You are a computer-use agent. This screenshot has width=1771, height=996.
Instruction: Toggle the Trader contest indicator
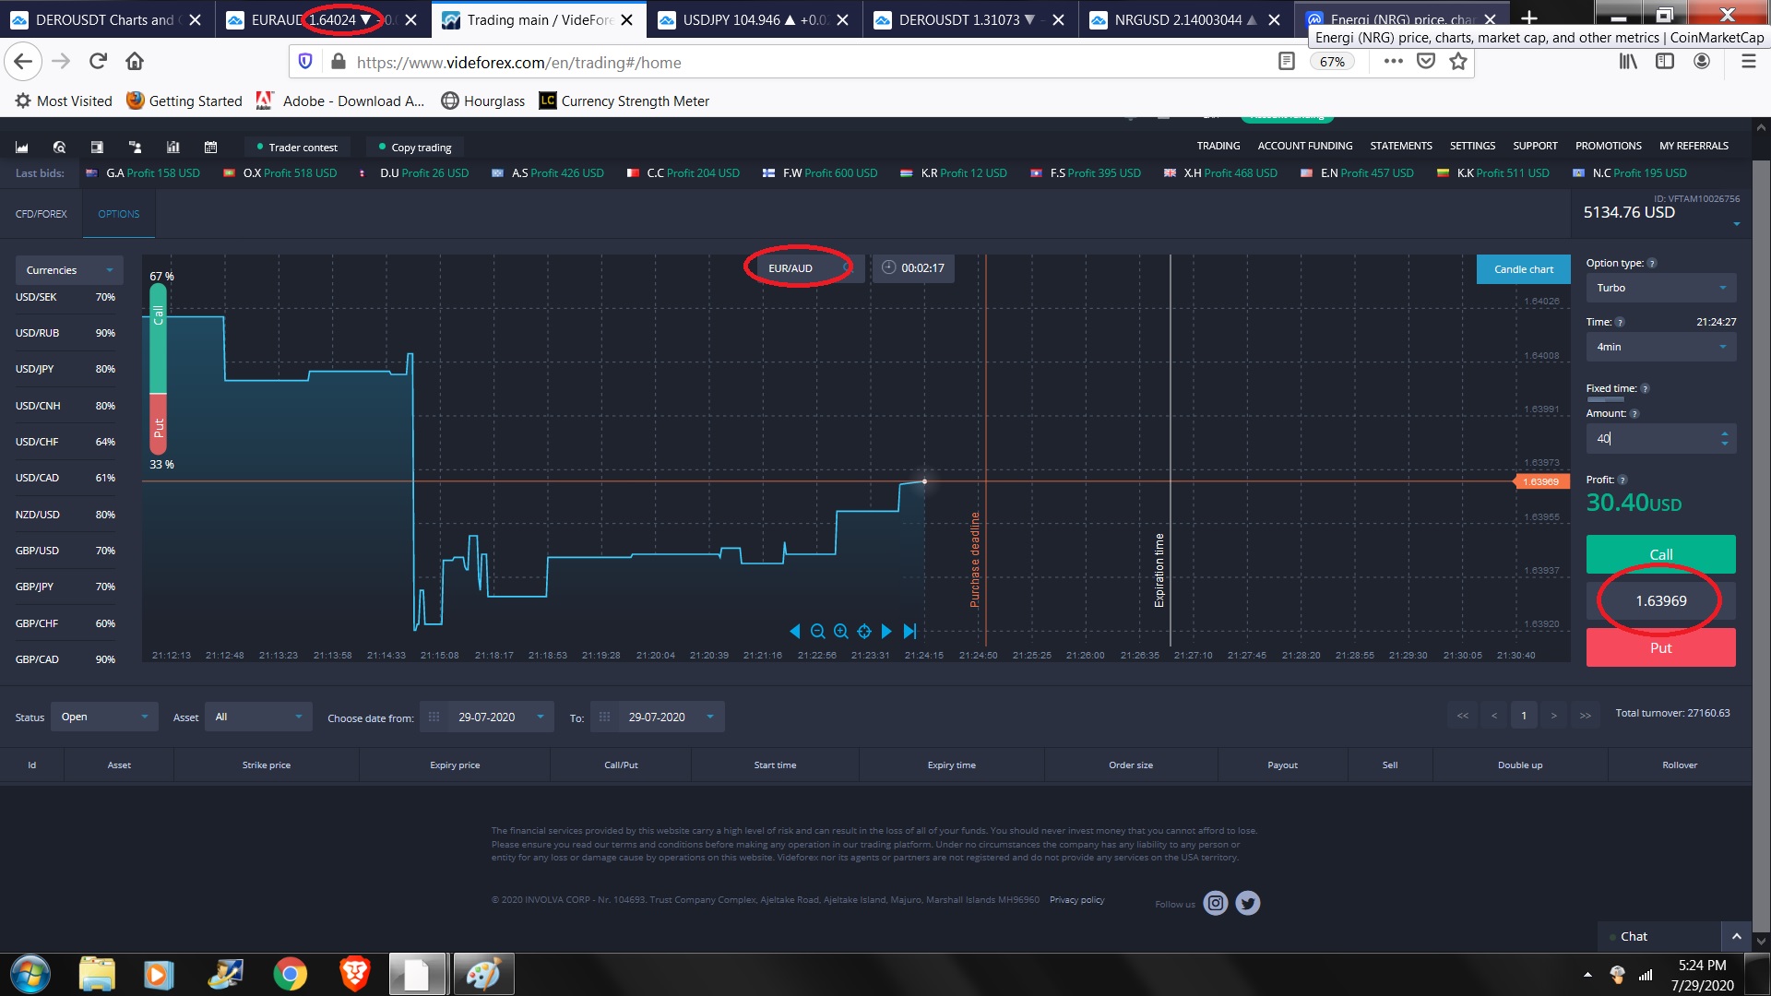(297, 148)
